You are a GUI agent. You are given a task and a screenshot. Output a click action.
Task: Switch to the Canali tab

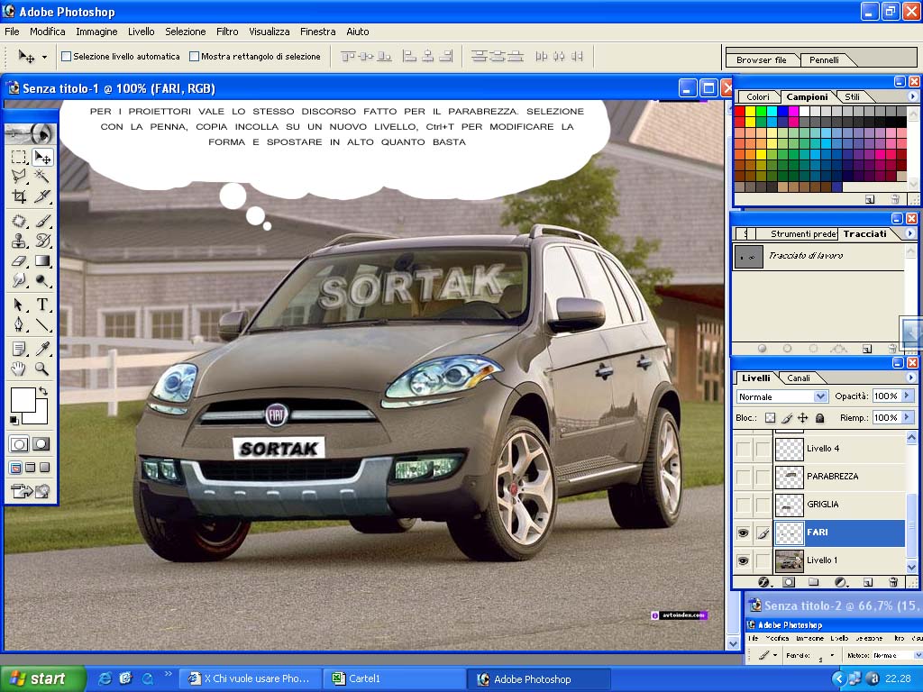[799, 378]
